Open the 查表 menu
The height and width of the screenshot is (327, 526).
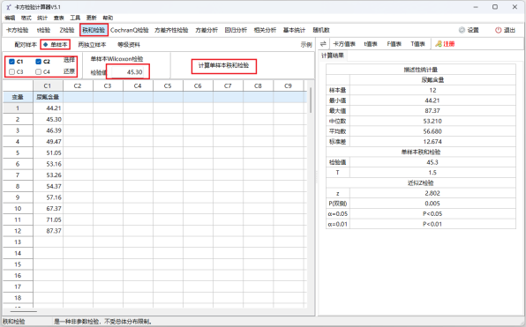[59, 18]
